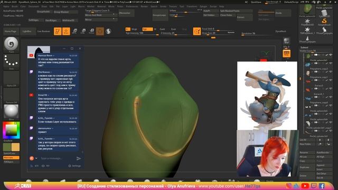Click the orange symmetry brush icon
This screenshot has width=338, height=190.
point(197,32)
